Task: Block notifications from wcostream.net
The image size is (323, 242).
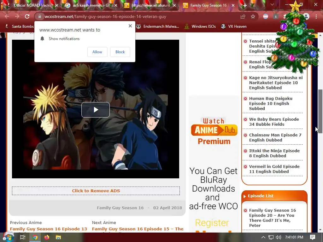Action: point(120,52)
